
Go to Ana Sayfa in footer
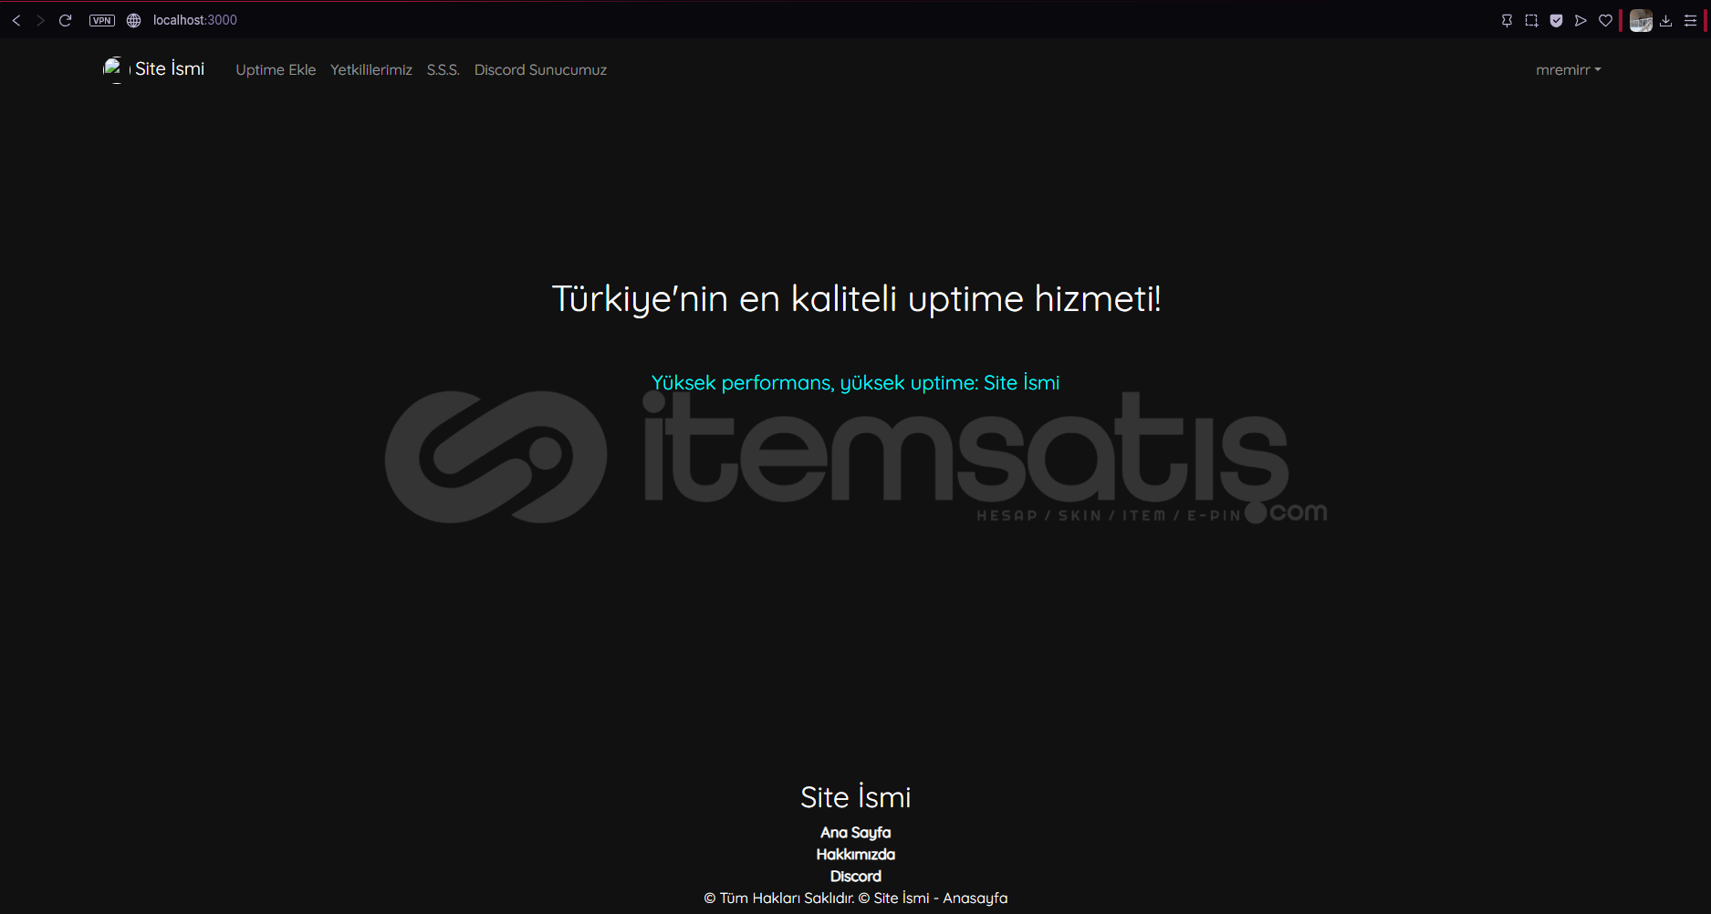click(856, 833)
